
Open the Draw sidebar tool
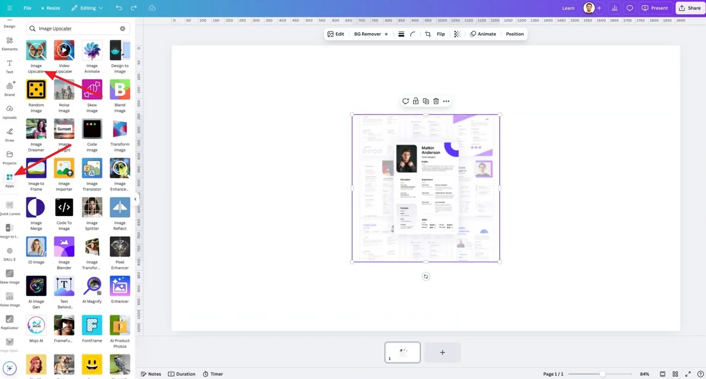[9, 135]
